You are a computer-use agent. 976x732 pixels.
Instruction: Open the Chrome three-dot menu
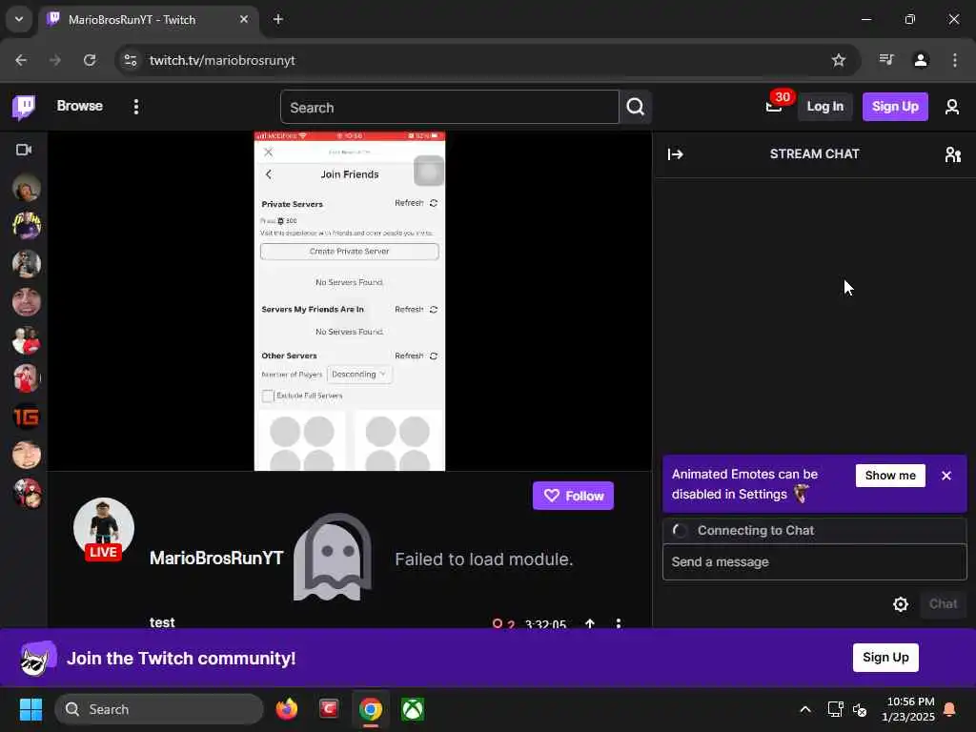[954, 60]
